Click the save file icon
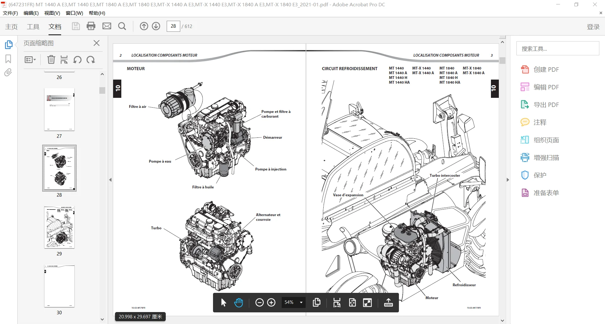 click(x=76, y=26)
